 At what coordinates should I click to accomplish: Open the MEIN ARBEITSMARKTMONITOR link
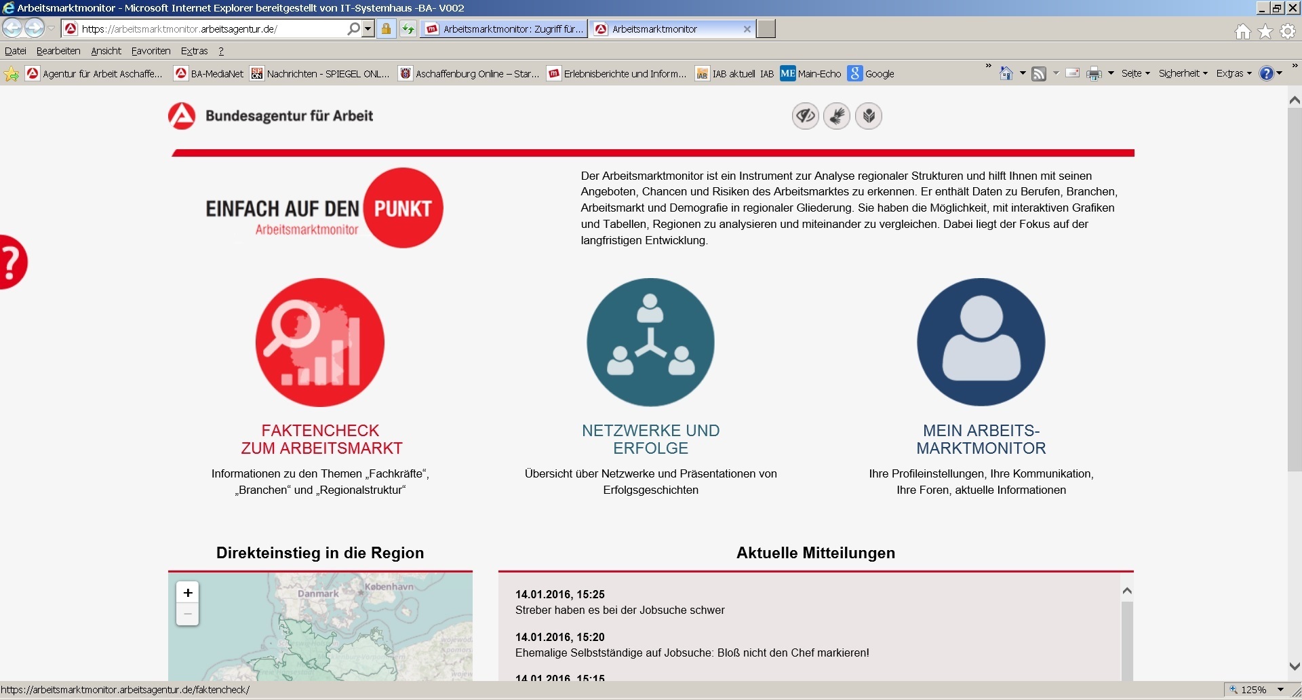[x=981, y=440]
